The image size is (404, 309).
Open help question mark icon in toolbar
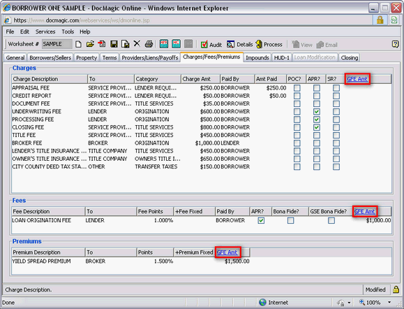(395, 44)
